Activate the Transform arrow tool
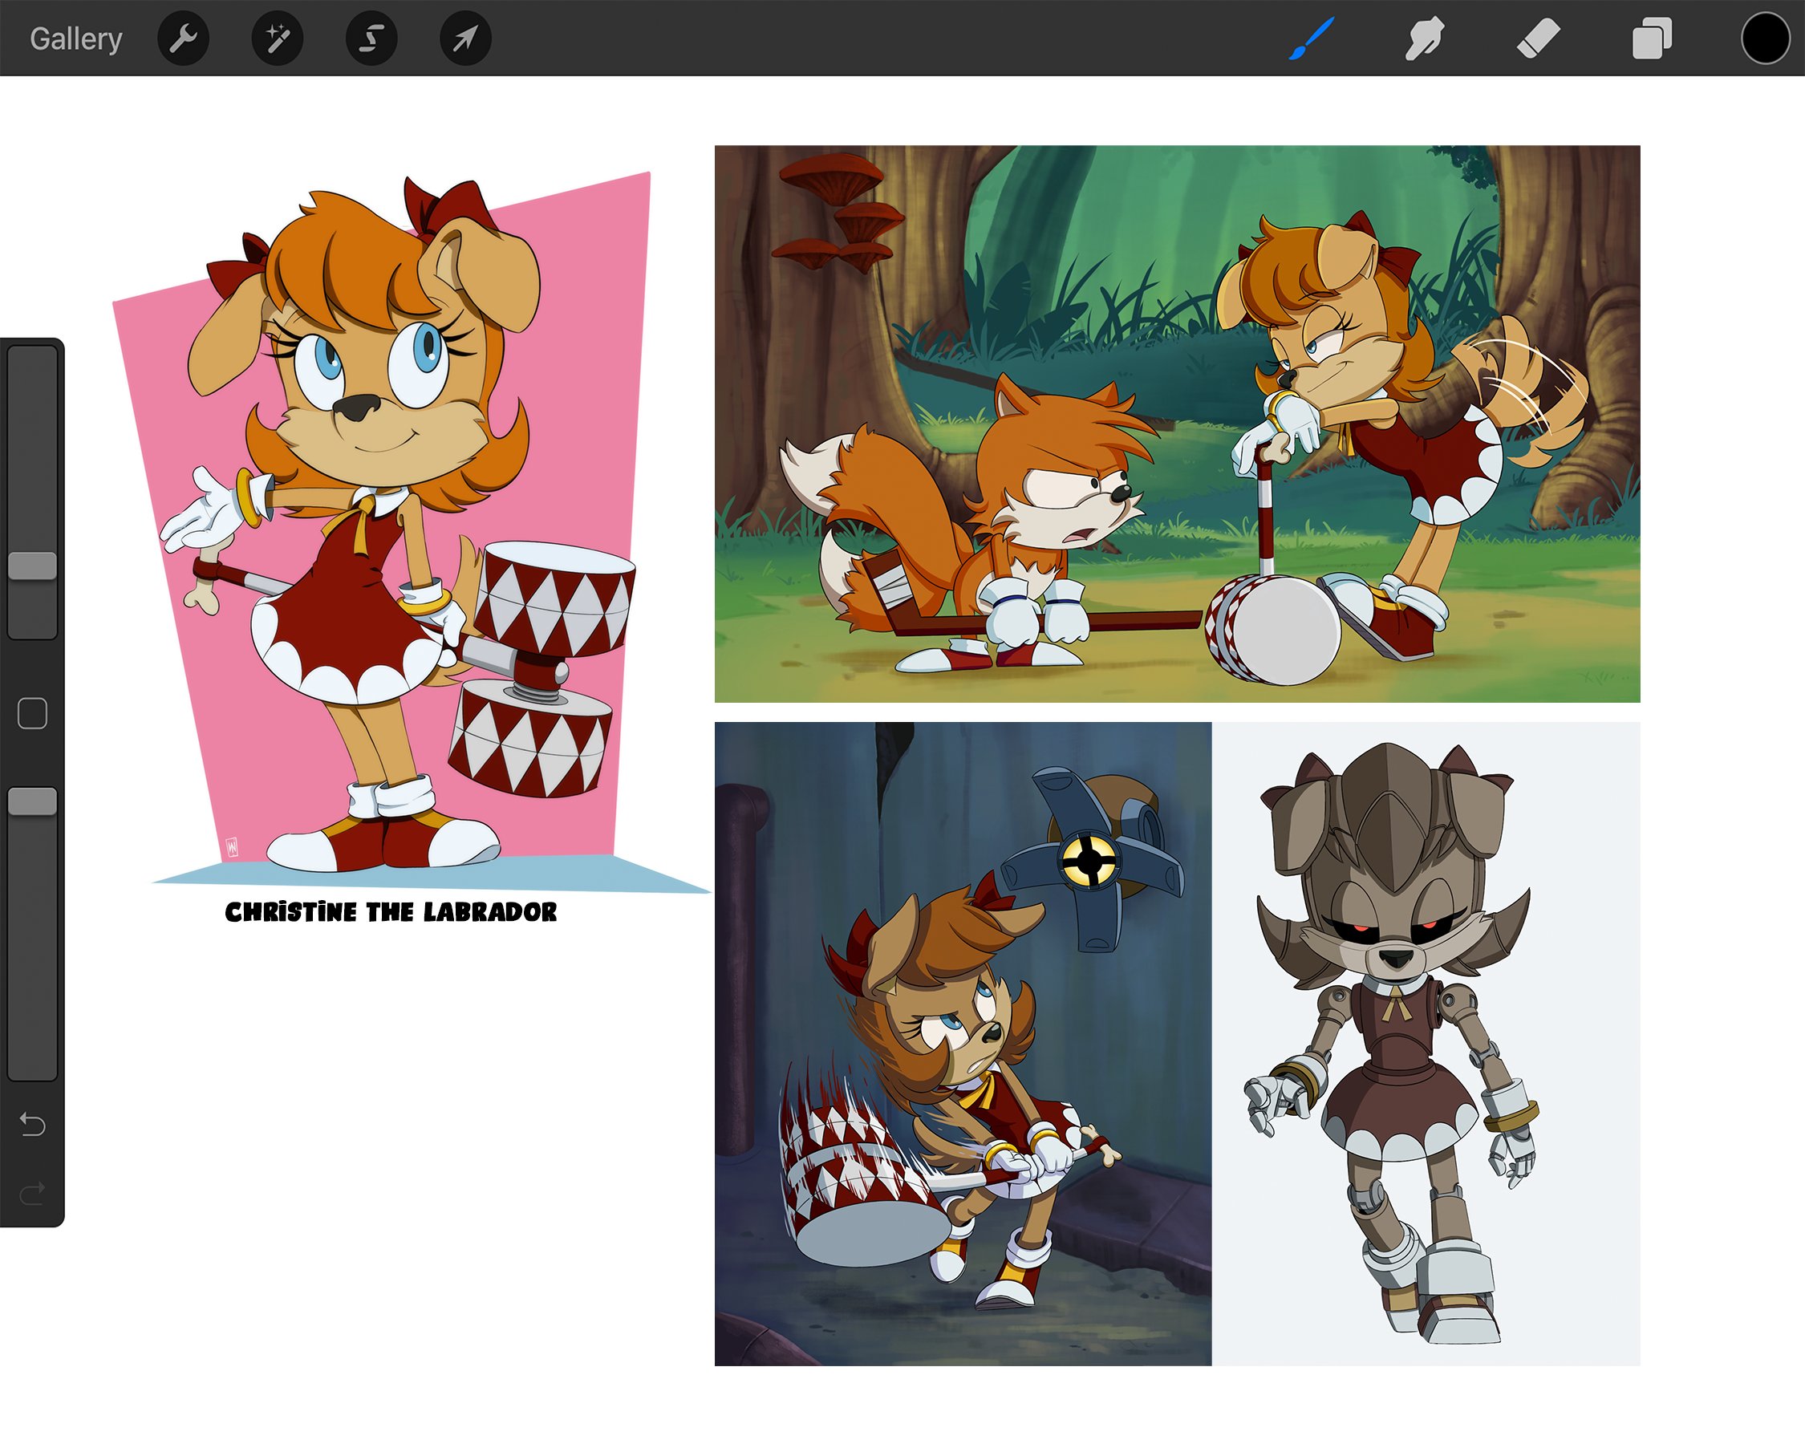Viewport: 1805px width, 1444px height. click(465, 39)
